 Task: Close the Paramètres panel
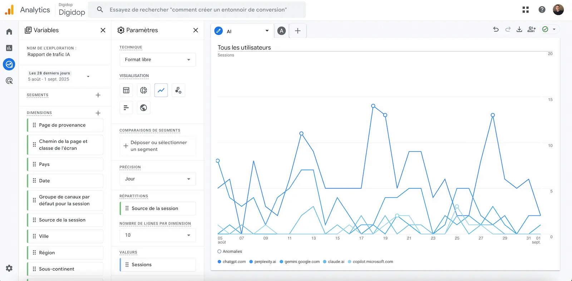coord(196,30)
